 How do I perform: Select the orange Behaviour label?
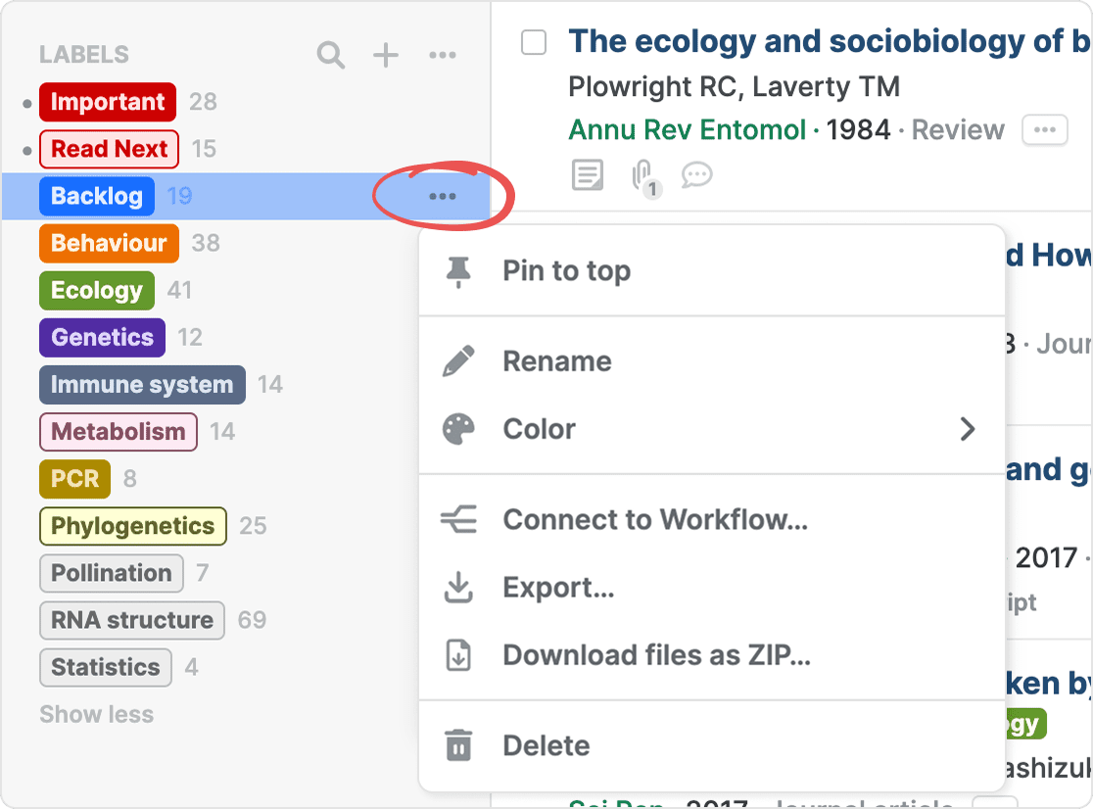point(109,244)
